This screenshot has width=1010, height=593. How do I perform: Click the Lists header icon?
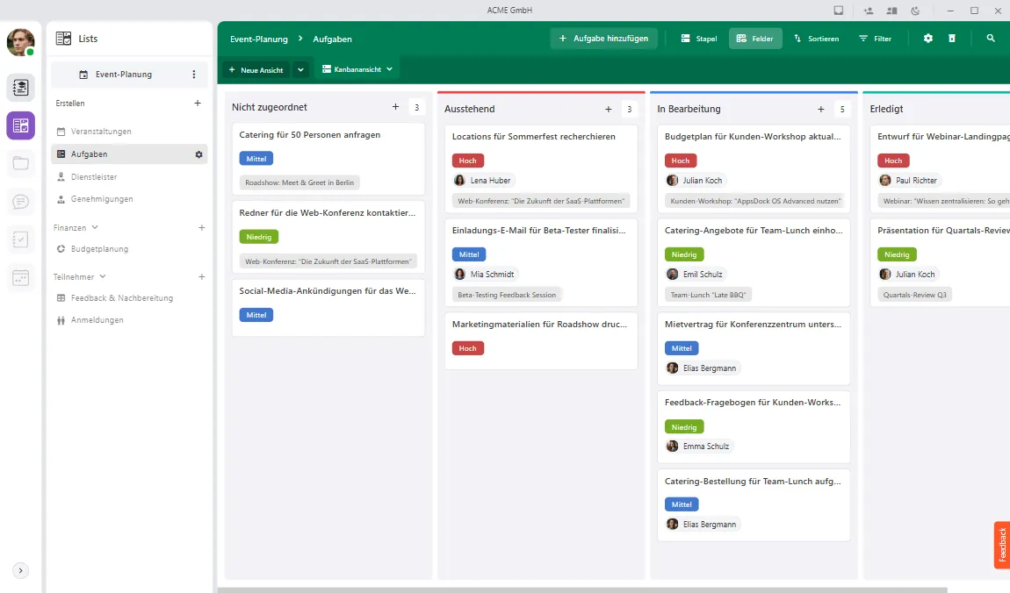63,39
